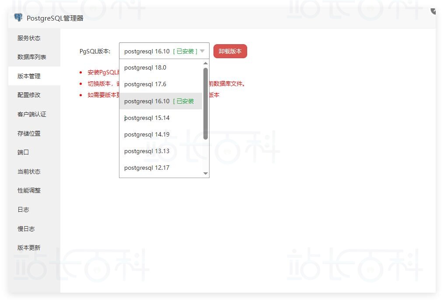Collapse the PgSQL版本 dropdown box

tap(164, 51)
